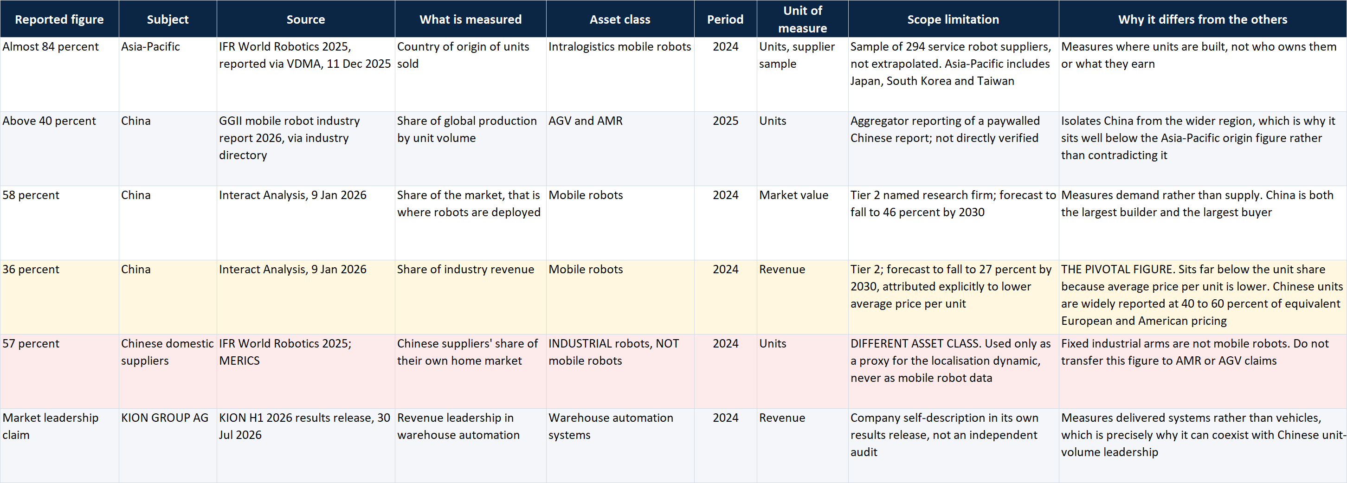Select the 'Chinese domestic suppliers' cell
1347x483 pixels.
point(168,371)
